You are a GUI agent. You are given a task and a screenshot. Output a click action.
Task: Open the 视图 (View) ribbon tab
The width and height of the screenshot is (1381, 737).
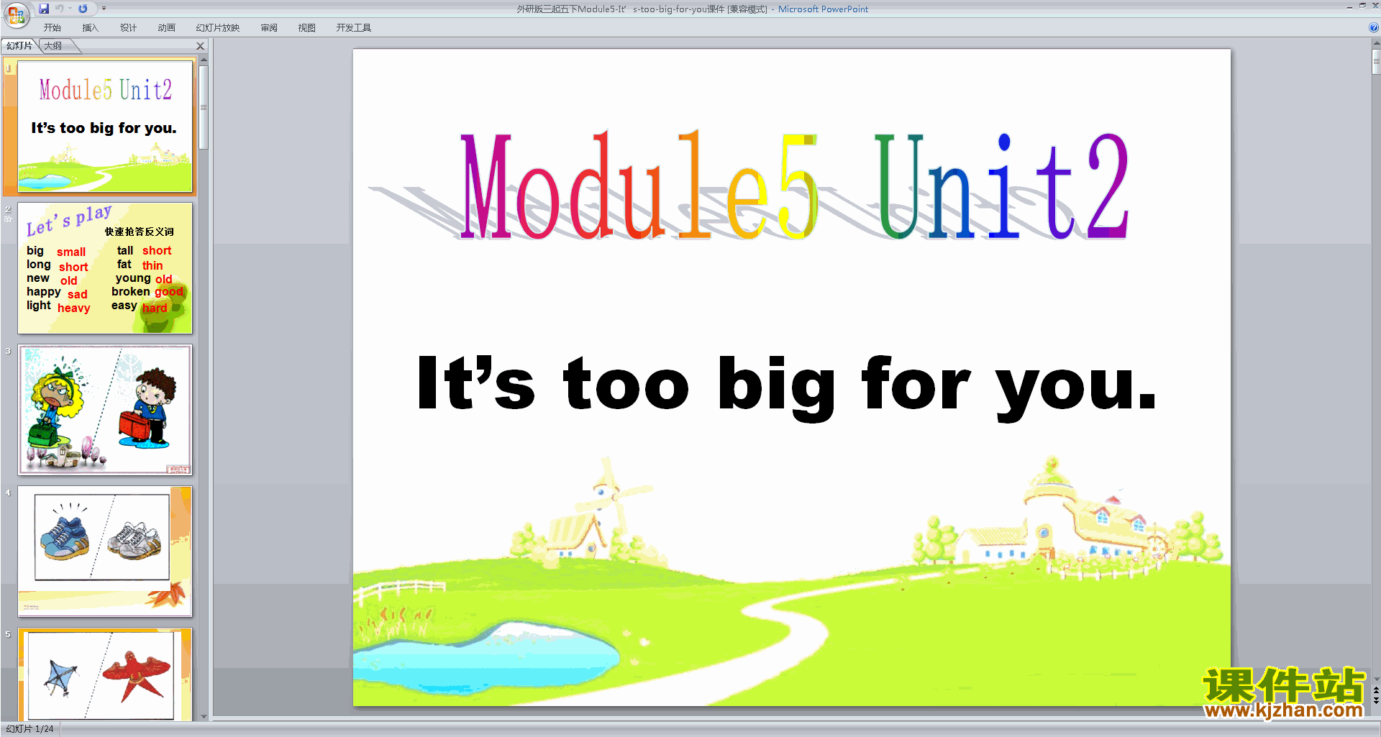point(307,28)
